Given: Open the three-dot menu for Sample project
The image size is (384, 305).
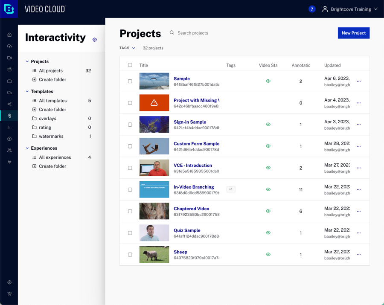Looking at the screenshot, I should click(359, 81).
